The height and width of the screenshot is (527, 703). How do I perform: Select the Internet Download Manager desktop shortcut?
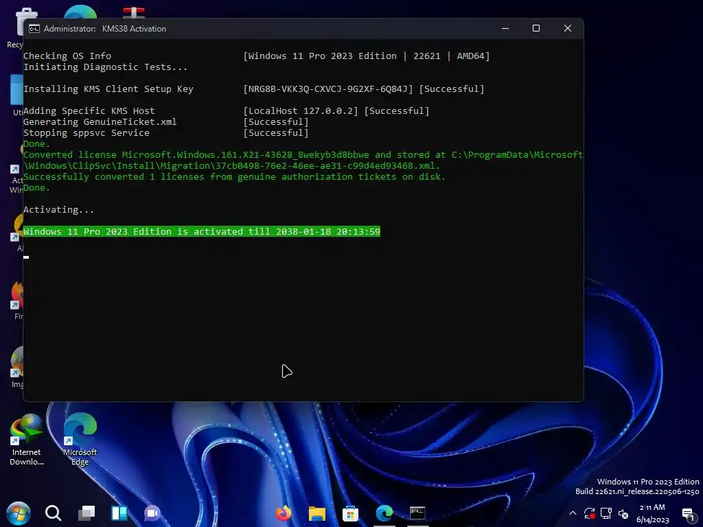click(x=27, y=439)
